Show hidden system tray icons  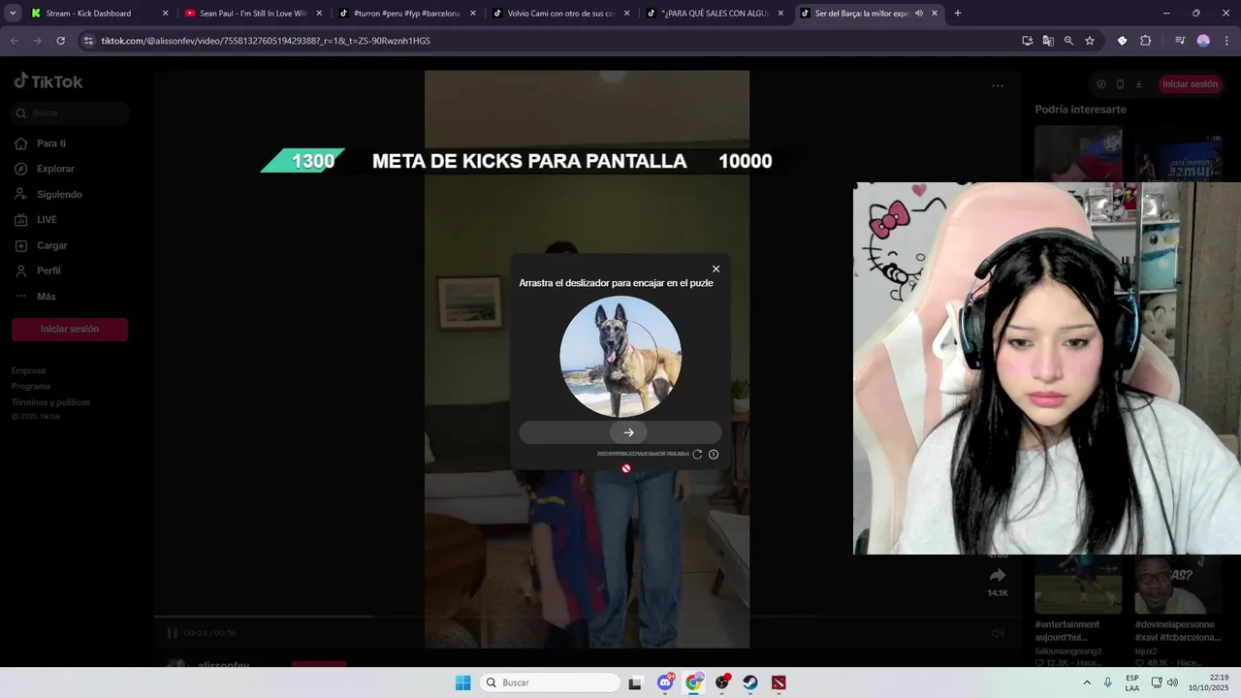[1087, 682]
